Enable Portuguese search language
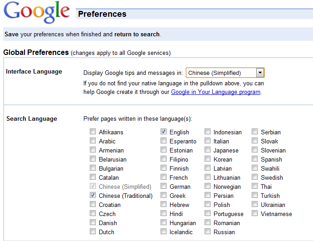313x241 pixels. 208,213
